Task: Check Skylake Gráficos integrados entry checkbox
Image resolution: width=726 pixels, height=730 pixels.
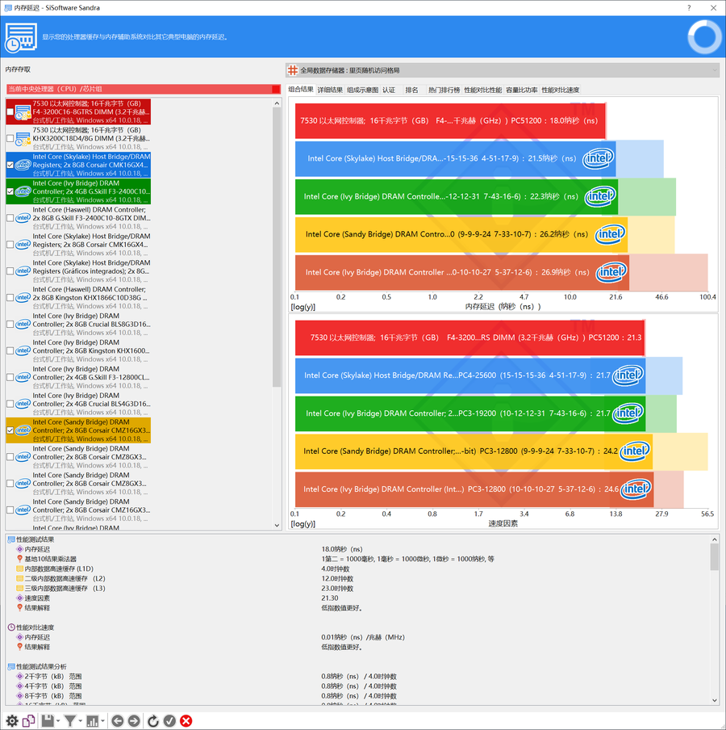Action: coord(10,271)
